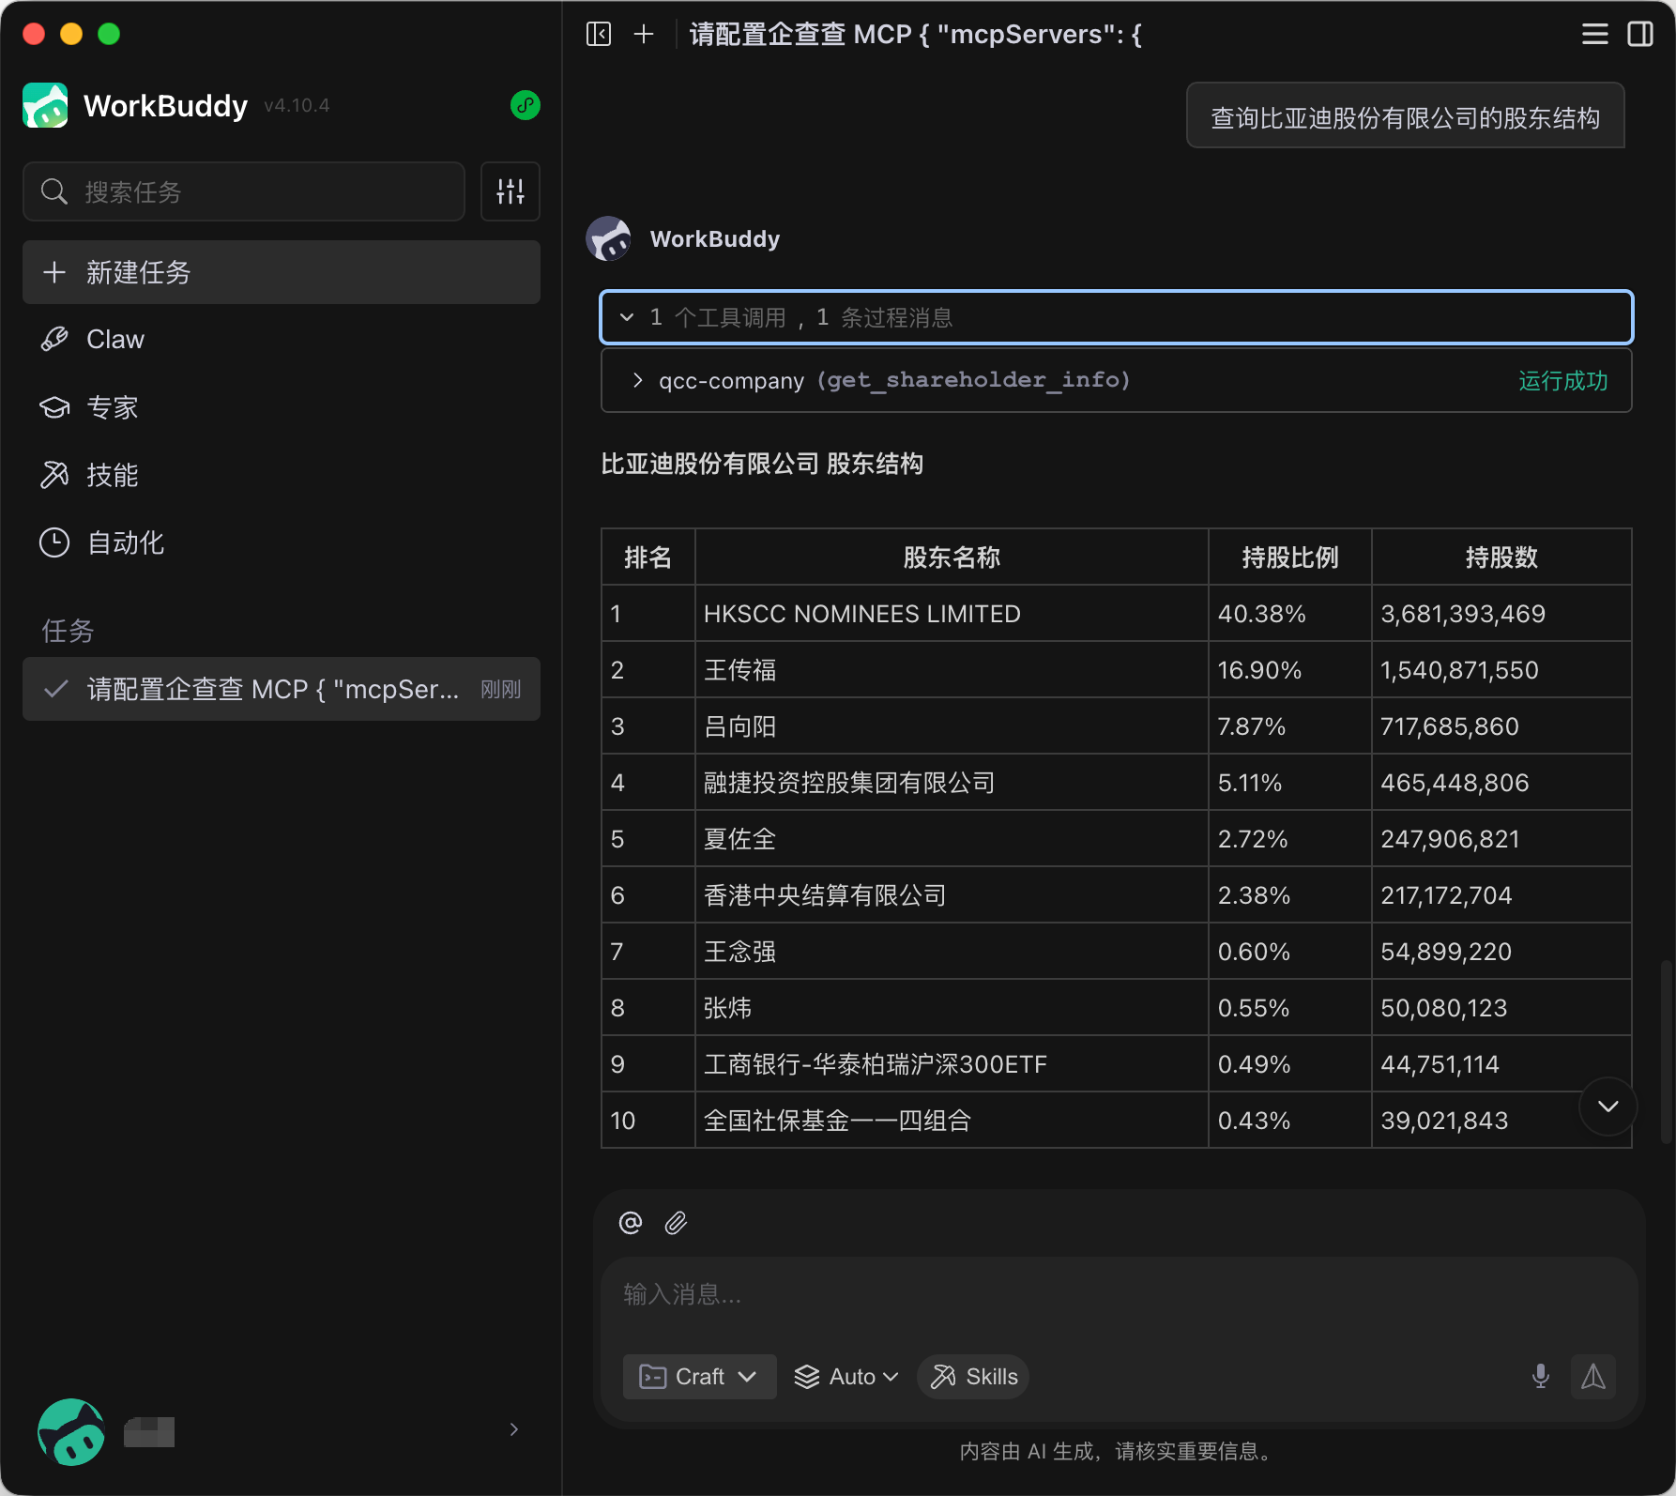Expand the qcc-company get_shareholder_info call
The image size is (1676, 1496).
1117,380
